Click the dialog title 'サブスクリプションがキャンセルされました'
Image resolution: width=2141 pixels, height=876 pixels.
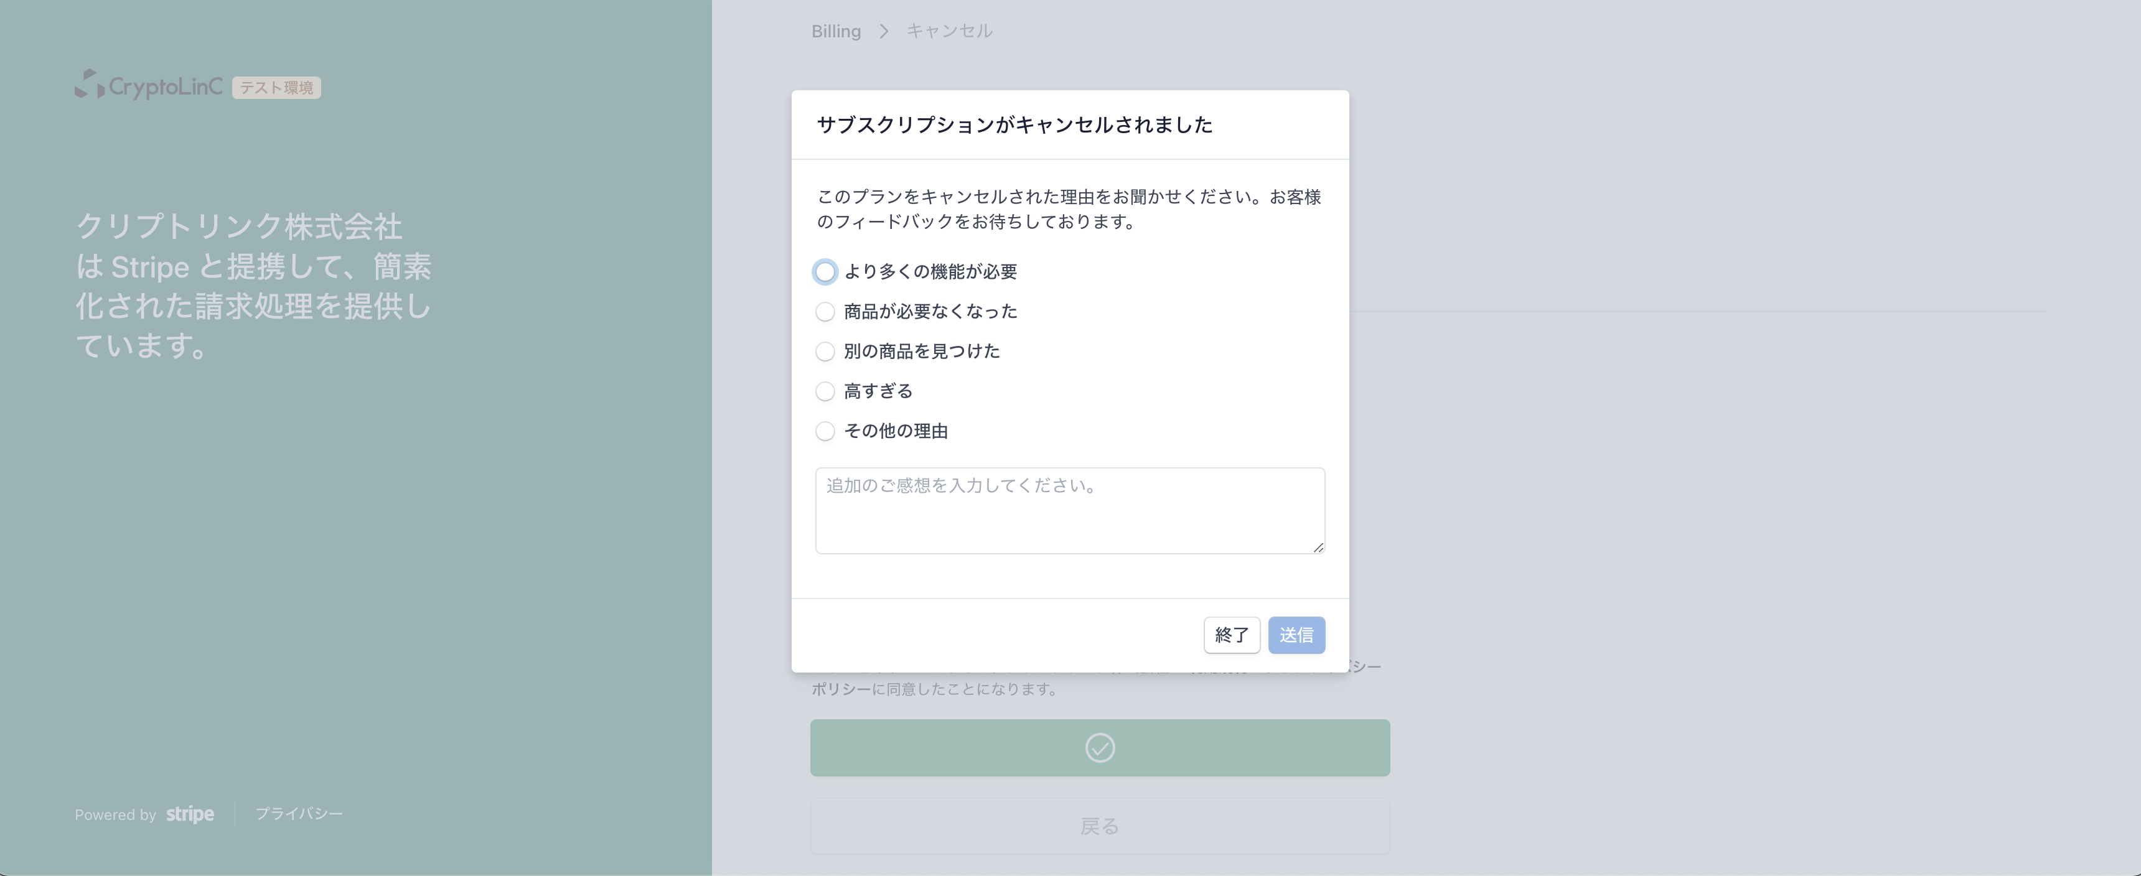point(1015,124)
